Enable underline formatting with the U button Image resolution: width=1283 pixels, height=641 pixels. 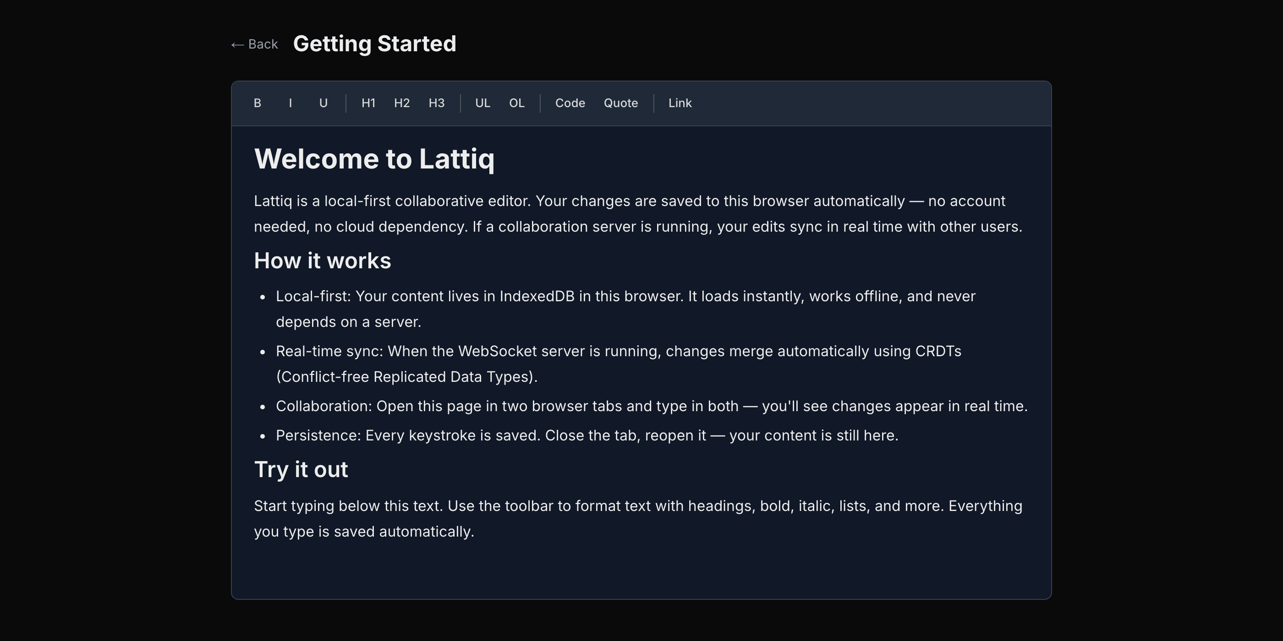[x=323, y=103]
